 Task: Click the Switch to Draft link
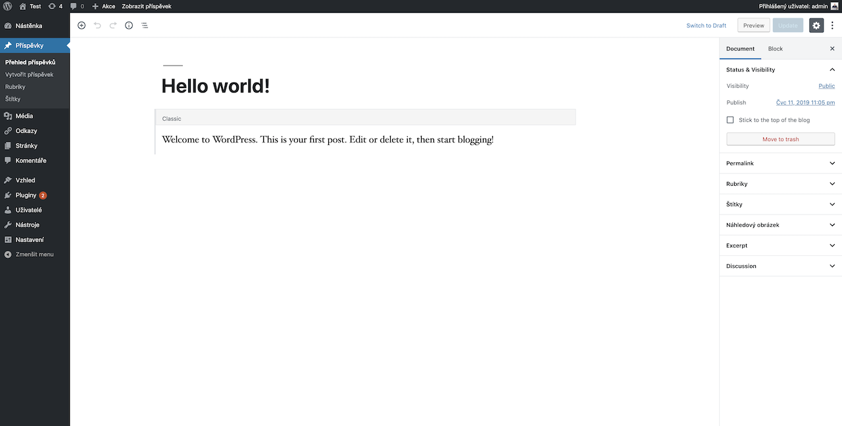(x=706, y=25)
